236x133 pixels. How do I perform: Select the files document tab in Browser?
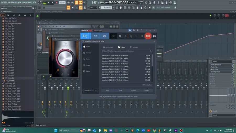coord(8,15)
